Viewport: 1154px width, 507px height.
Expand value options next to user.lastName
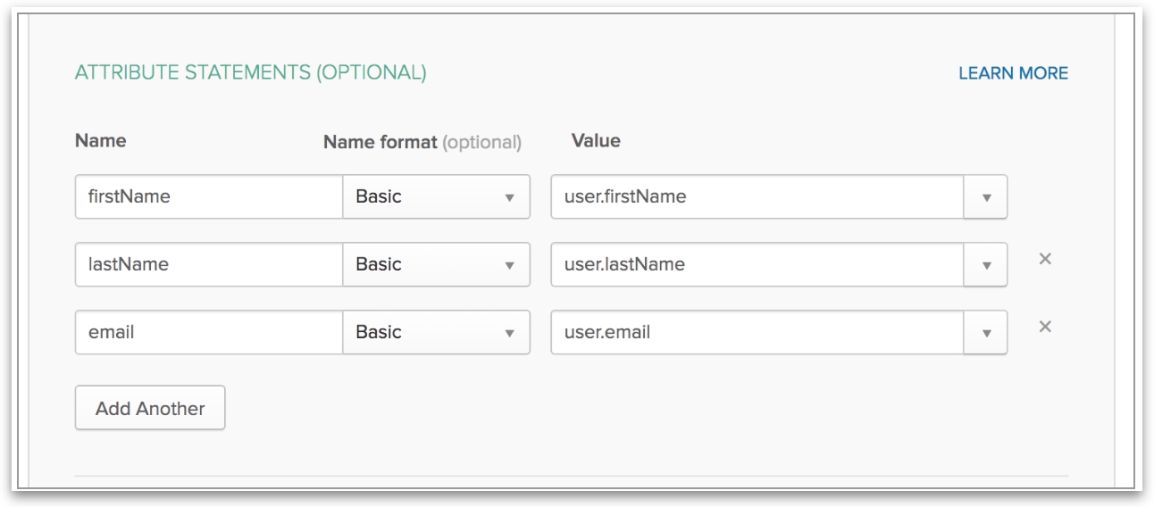[x=986, y=265]
